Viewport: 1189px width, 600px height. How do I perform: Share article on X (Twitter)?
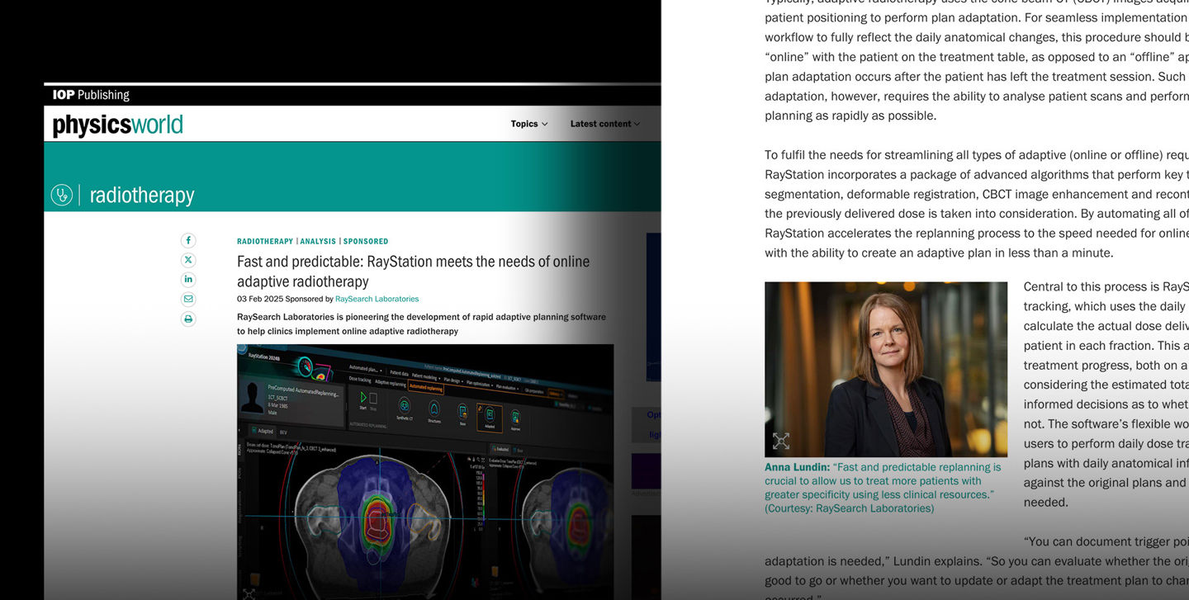pyautogui.click(x=188, y=260)
